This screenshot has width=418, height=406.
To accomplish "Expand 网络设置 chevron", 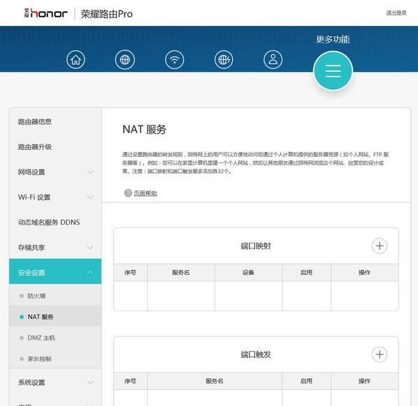I will pyautogui.click(x=91, y=172).
